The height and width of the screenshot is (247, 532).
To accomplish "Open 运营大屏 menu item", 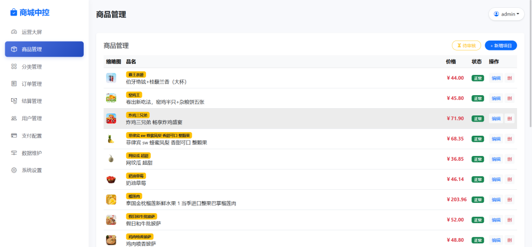I will pyautogui.click(x=44, y=32).
